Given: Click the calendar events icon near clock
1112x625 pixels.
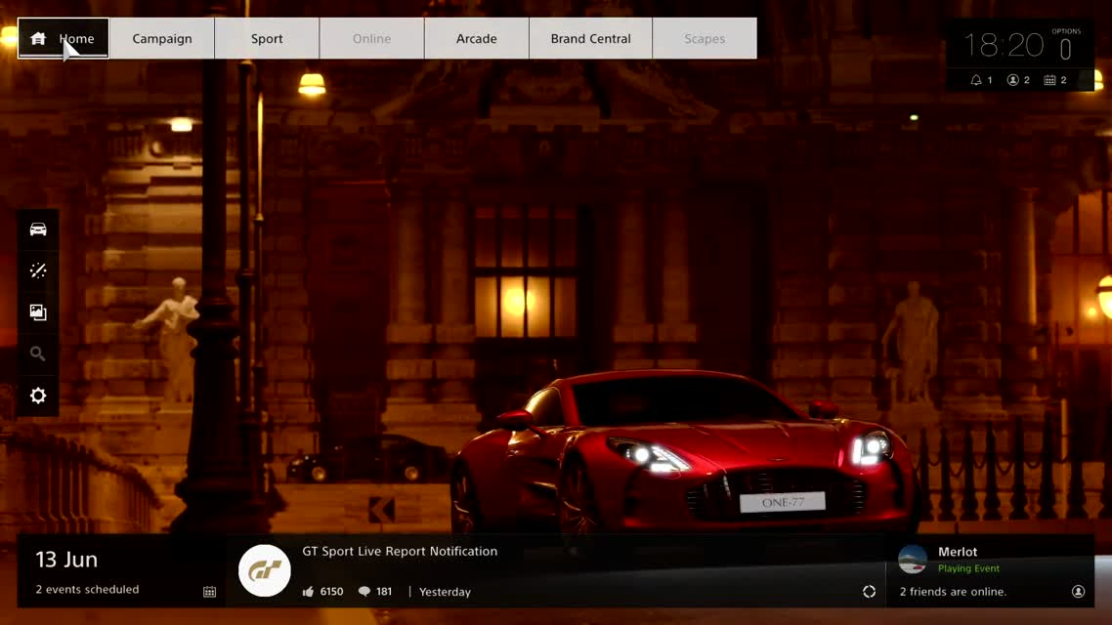Looking at the screenshot, I should coord(1049,80).
